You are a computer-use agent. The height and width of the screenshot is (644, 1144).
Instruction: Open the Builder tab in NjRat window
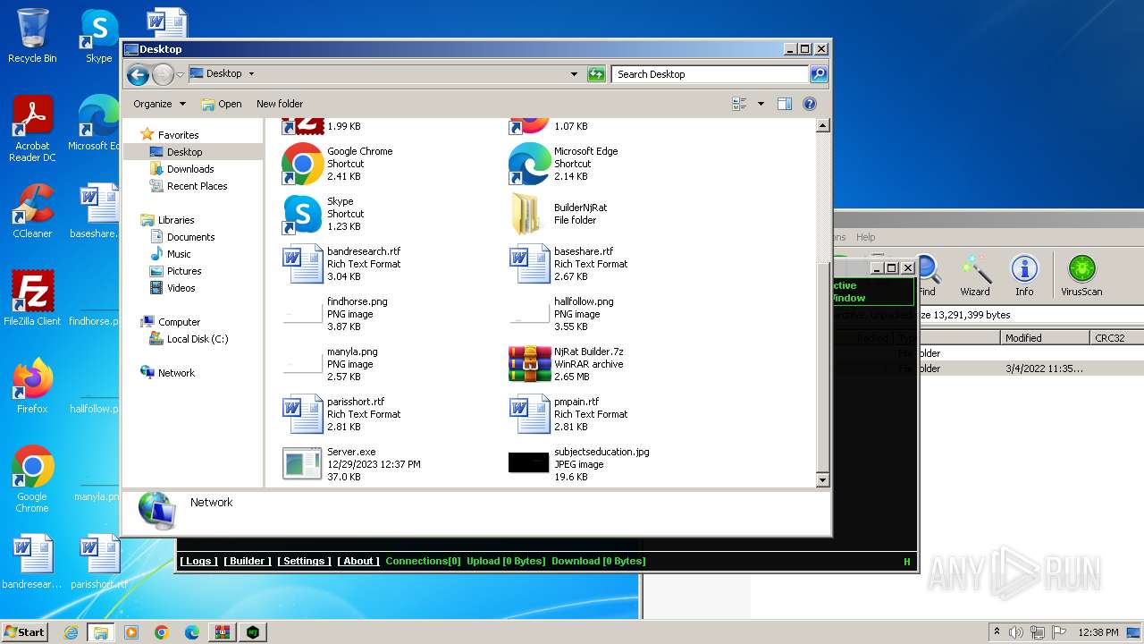point(248,561)
